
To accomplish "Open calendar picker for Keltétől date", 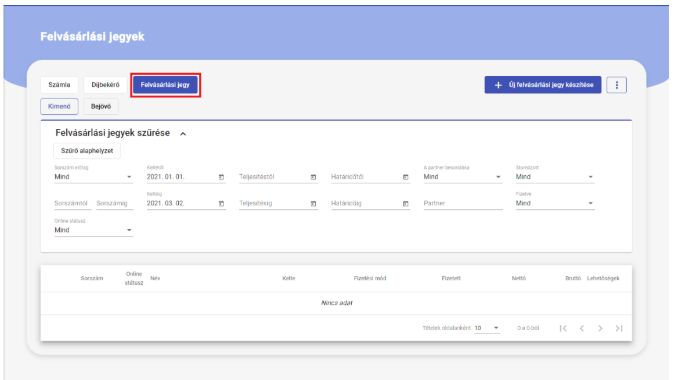I will (221, 177).
